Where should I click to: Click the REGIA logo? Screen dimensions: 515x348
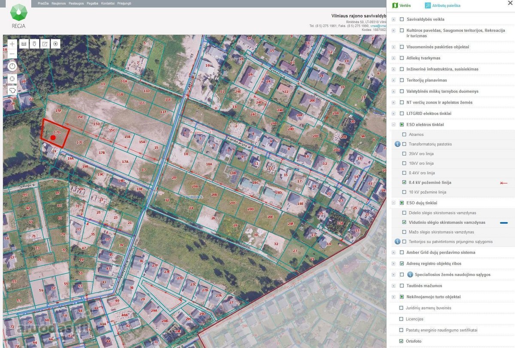tap(18, 16)
